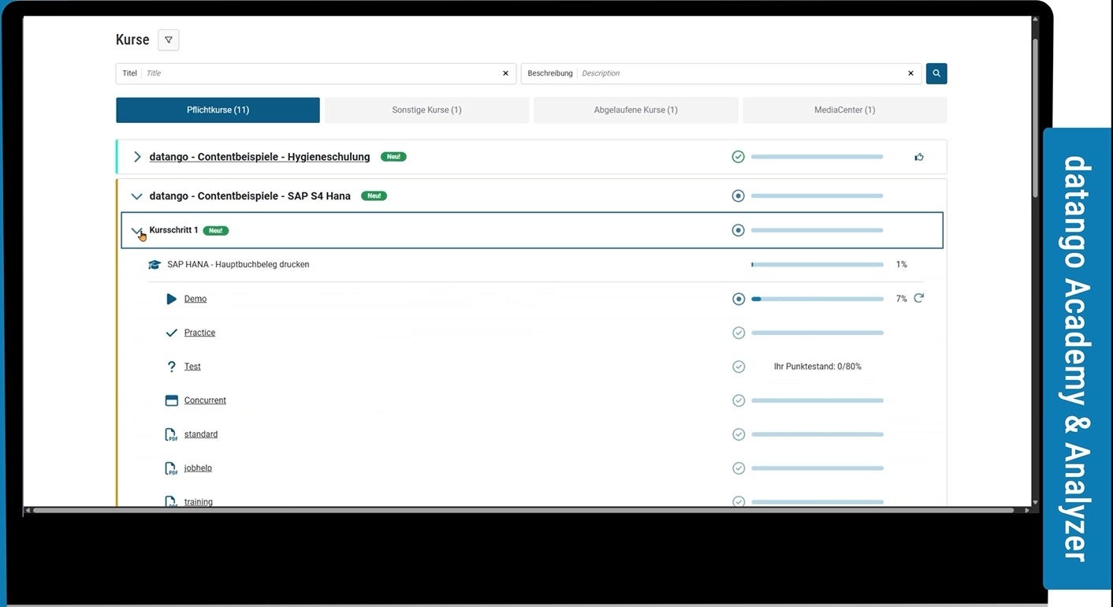Click the text Ihr Punktestand: 0/80%
Screen dimensions: 1113x607
click(x=817, y=367)
